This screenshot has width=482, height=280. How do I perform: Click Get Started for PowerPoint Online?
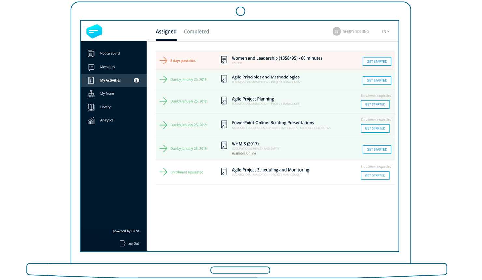(375, 128)
